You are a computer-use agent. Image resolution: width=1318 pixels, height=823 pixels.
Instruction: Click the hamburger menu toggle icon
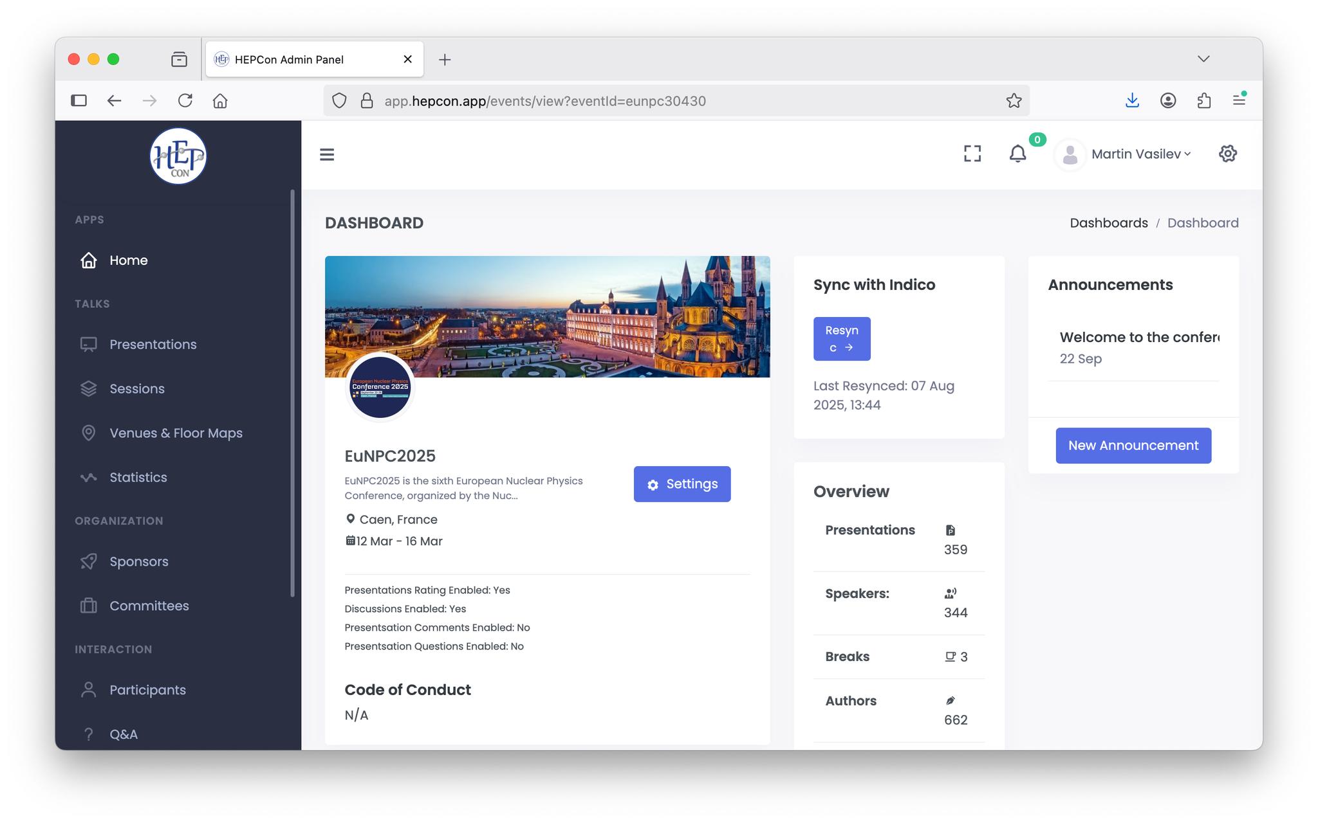coord(327,154)
